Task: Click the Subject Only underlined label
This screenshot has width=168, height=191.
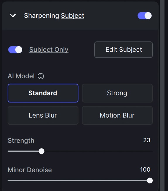Action: pos(49,50)
